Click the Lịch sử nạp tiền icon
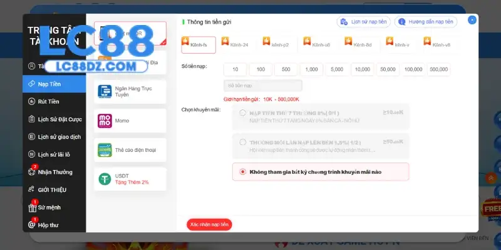Image resolution: width=501 pixels, height=250 pixels. [344, 22]
